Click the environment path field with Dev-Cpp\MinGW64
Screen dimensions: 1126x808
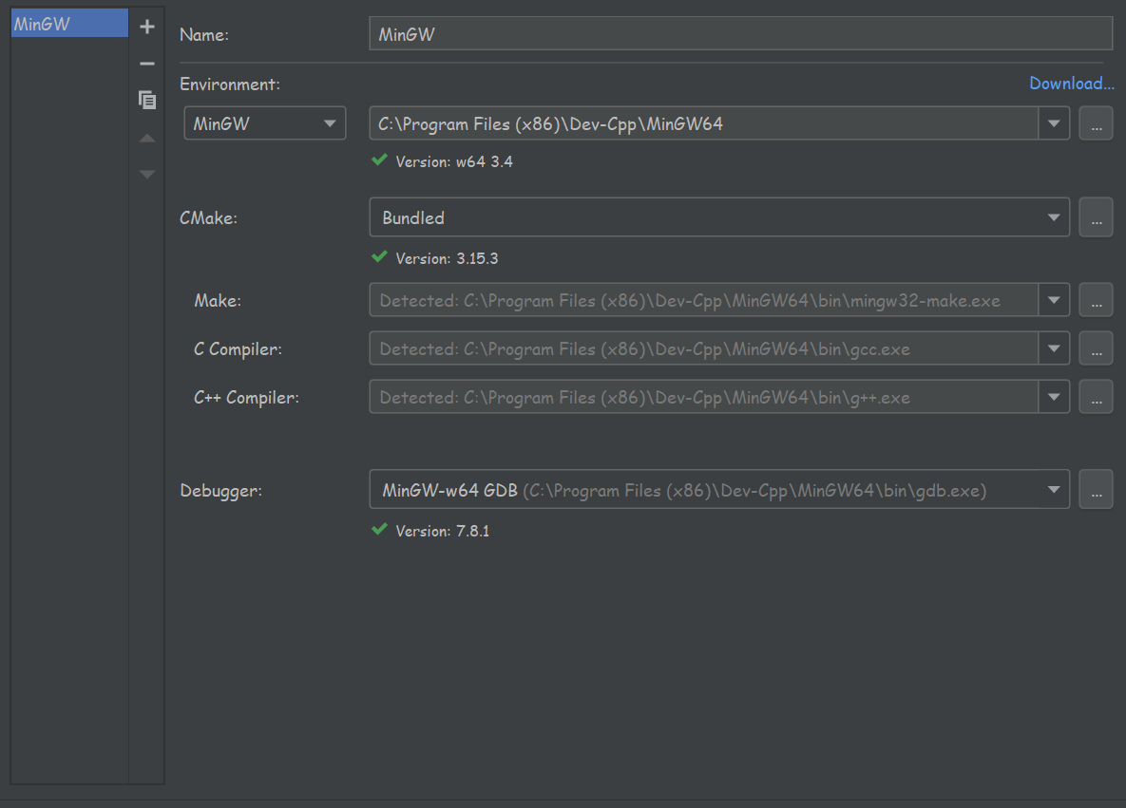click(x=704, y=123)
